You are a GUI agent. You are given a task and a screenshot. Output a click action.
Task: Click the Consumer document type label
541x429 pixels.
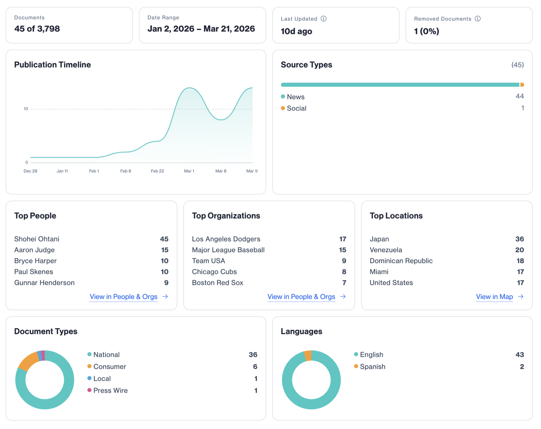(110, 366)
